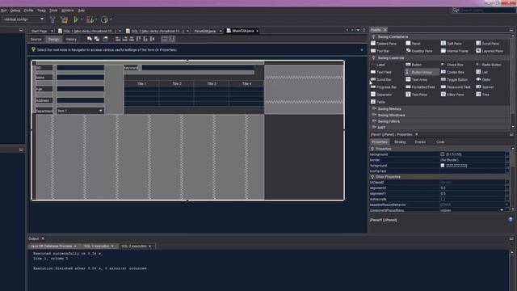Open the Code tab in Properties

point(440,142)
